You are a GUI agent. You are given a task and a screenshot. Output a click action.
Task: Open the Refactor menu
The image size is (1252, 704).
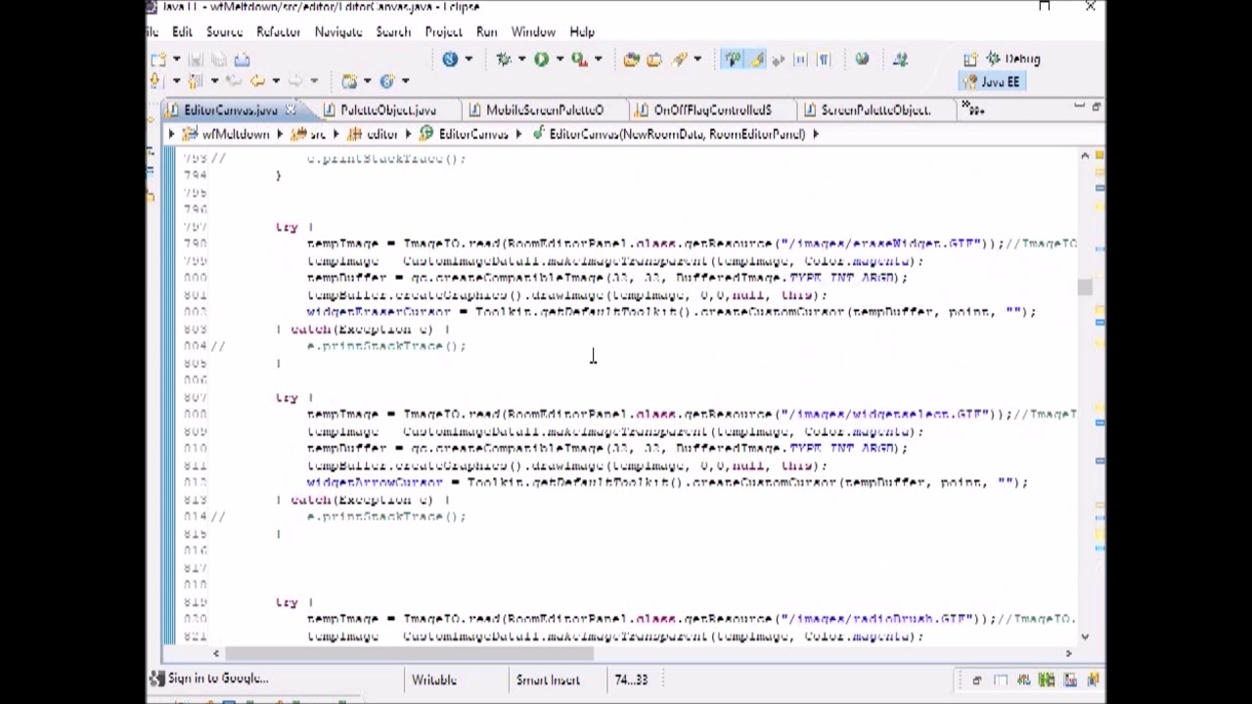click(x=278, y=31)
